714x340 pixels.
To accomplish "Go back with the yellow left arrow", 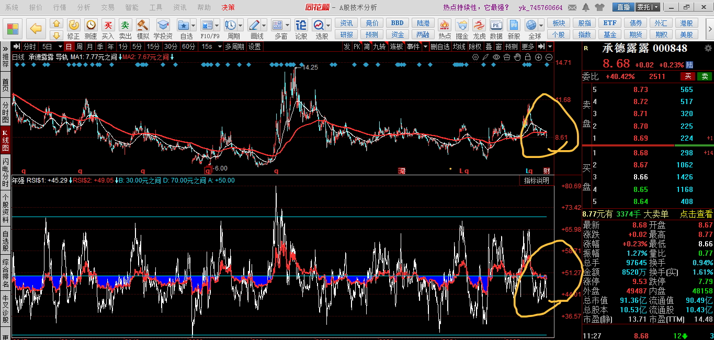I will tap(36, 28).
